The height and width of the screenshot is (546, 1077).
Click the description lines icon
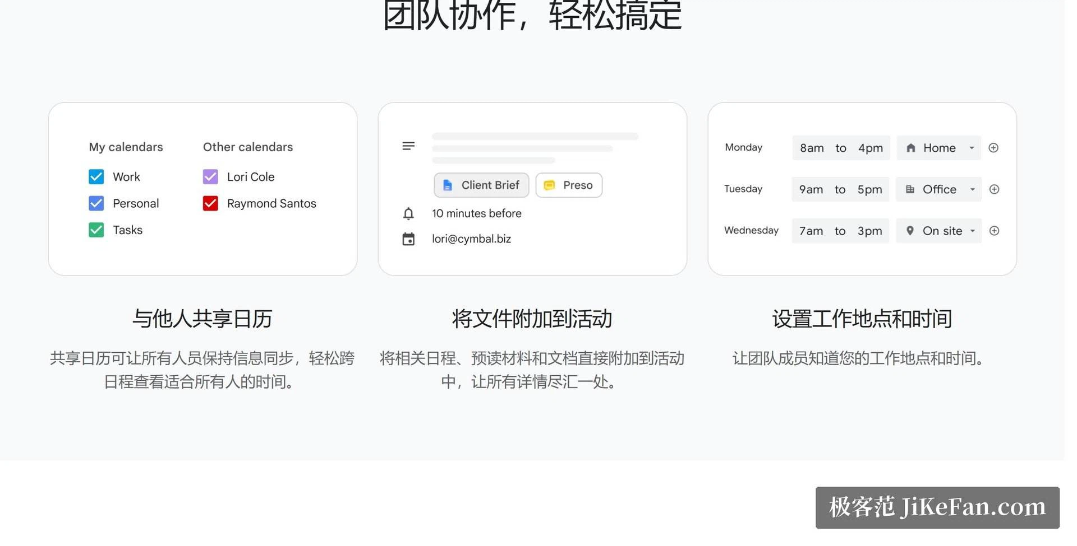pyautogui.click(x=408, y=146)
